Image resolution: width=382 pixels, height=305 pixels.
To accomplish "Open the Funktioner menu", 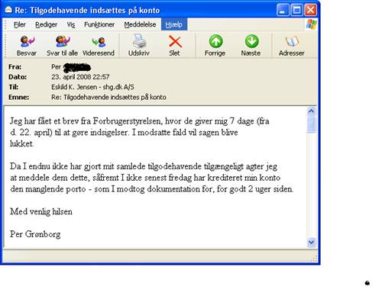I will click(x=99, y=24).
